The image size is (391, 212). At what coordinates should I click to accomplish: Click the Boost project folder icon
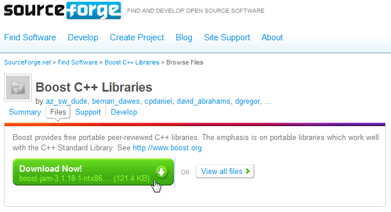(18, 88)
